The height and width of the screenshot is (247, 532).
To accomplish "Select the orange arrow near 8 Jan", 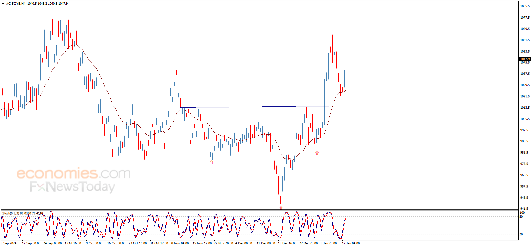I will 317,153.
